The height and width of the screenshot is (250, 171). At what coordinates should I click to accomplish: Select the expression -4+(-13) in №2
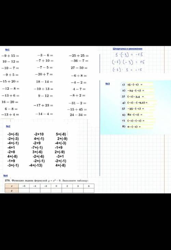pyautogui.click(x=36, y=165)
